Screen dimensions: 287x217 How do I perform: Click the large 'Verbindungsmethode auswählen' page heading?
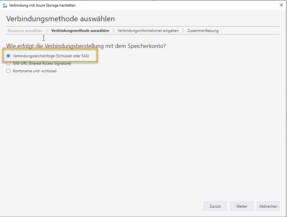click(x=60, y=19)
